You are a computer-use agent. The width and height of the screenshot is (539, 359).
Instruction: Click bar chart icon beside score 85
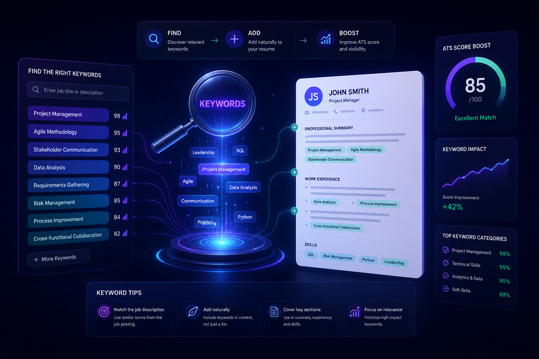(125, 201)
